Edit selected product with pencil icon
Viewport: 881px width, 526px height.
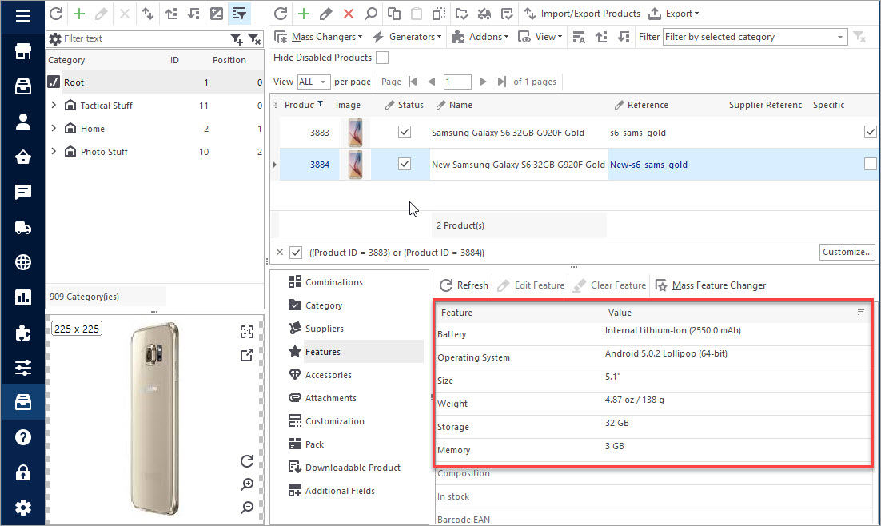[x=325, y=14]
